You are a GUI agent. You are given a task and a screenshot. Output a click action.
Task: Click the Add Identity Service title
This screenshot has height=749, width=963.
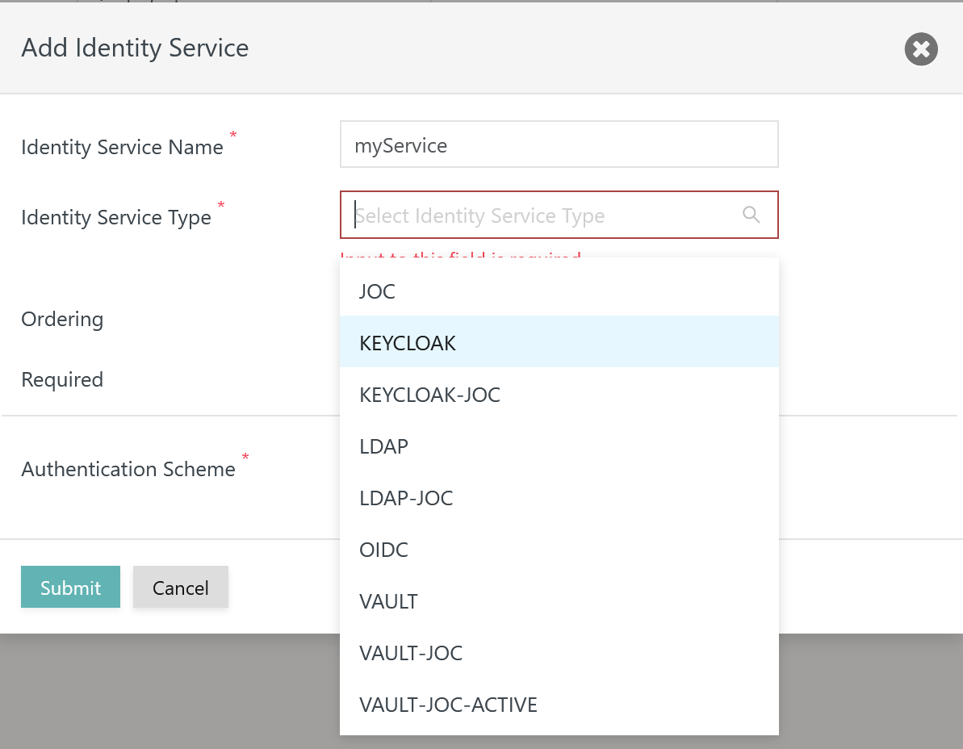coord(135,48)
